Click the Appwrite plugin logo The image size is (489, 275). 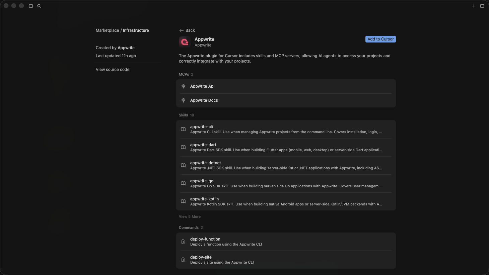184,42
